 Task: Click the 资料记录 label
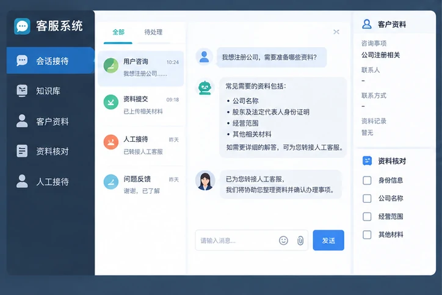pyautogui.click(x=374, y=121)
